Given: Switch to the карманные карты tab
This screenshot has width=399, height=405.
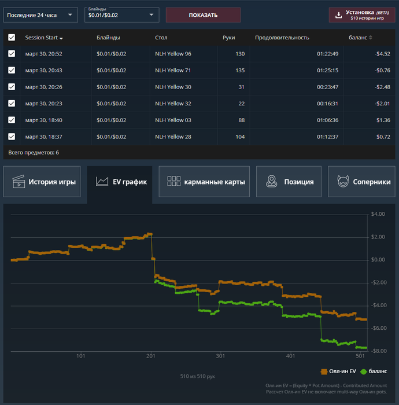Looking at the screenshot, I should tap(204, 182).
